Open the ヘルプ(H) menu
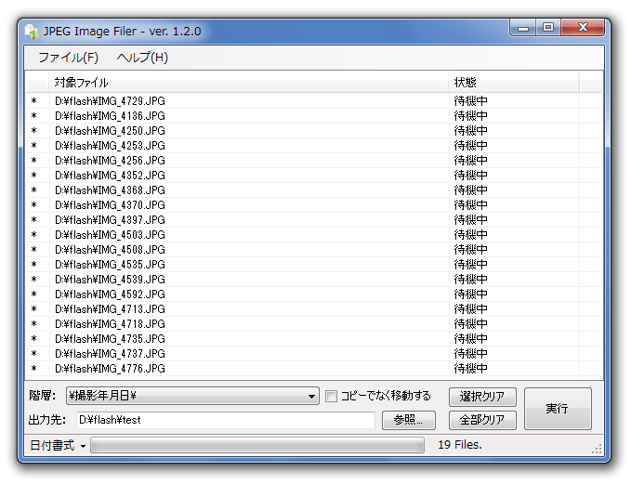 (142, 58)
